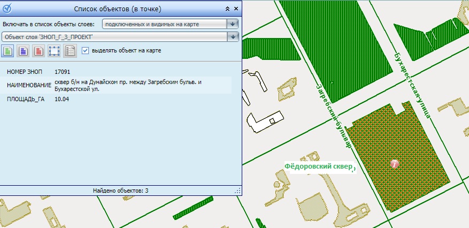The width and height of the screenshot is (469, 228).
Task: Expand the 'Объект слоя ЗНОП_Г_З_ПРОЕКТ' dropdown arrow
Action: click(232, 36)
